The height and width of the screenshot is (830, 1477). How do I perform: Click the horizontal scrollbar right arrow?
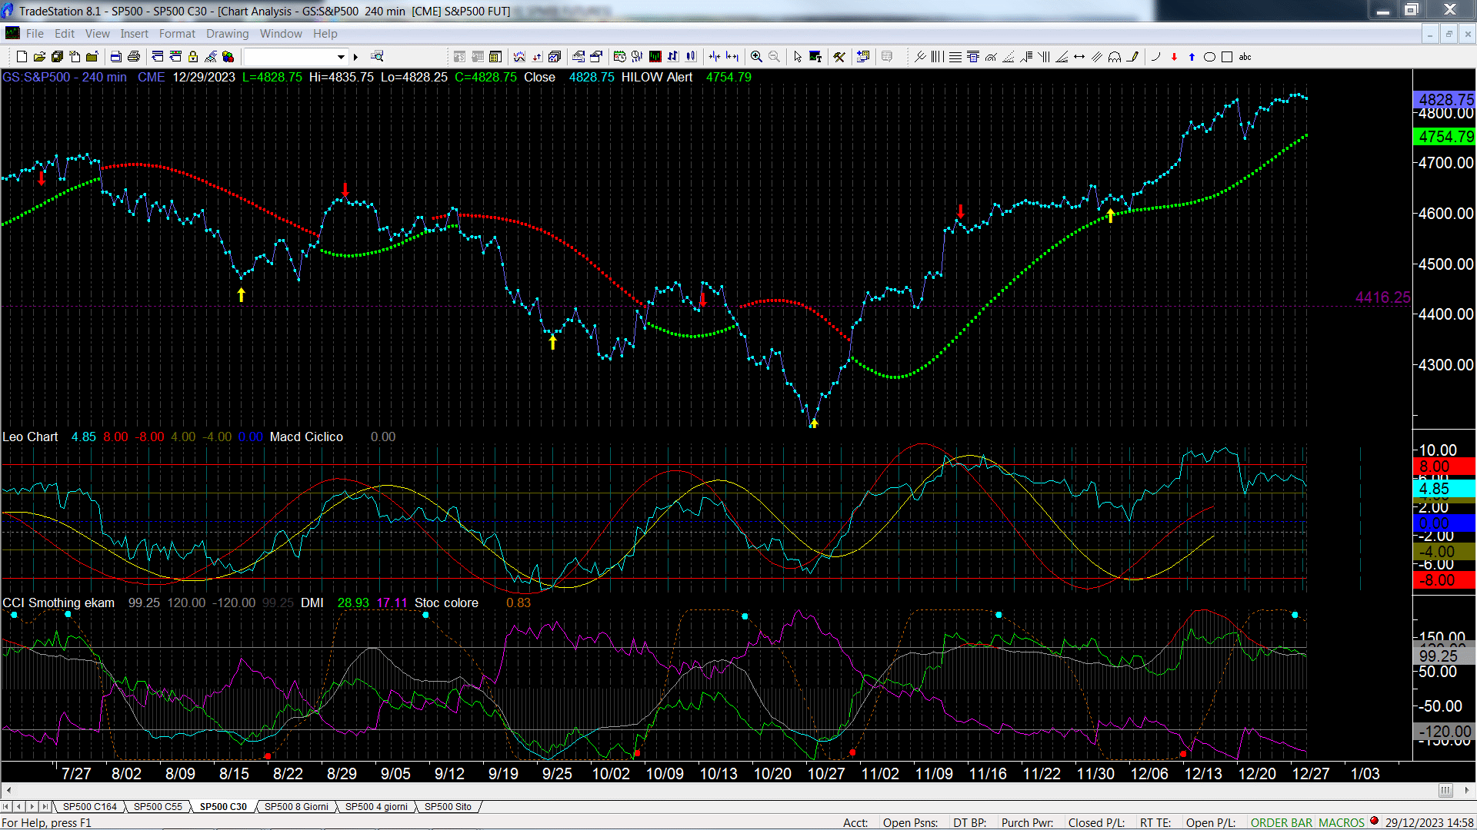(1466, 790)
